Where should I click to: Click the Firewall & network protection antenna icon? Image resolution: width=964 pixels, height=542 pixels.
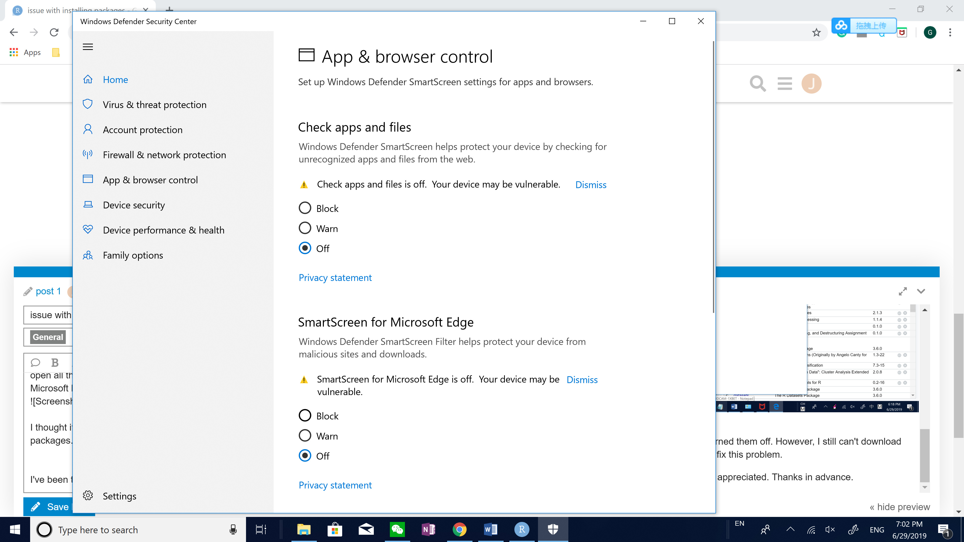tap(88, 154)
